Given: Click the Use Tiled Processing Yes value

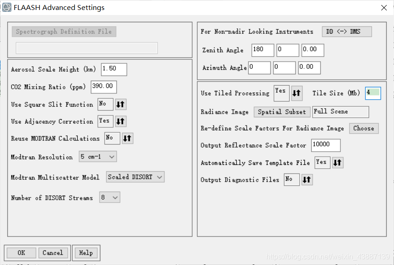Looking at the screenshot, I should (281, 93).
